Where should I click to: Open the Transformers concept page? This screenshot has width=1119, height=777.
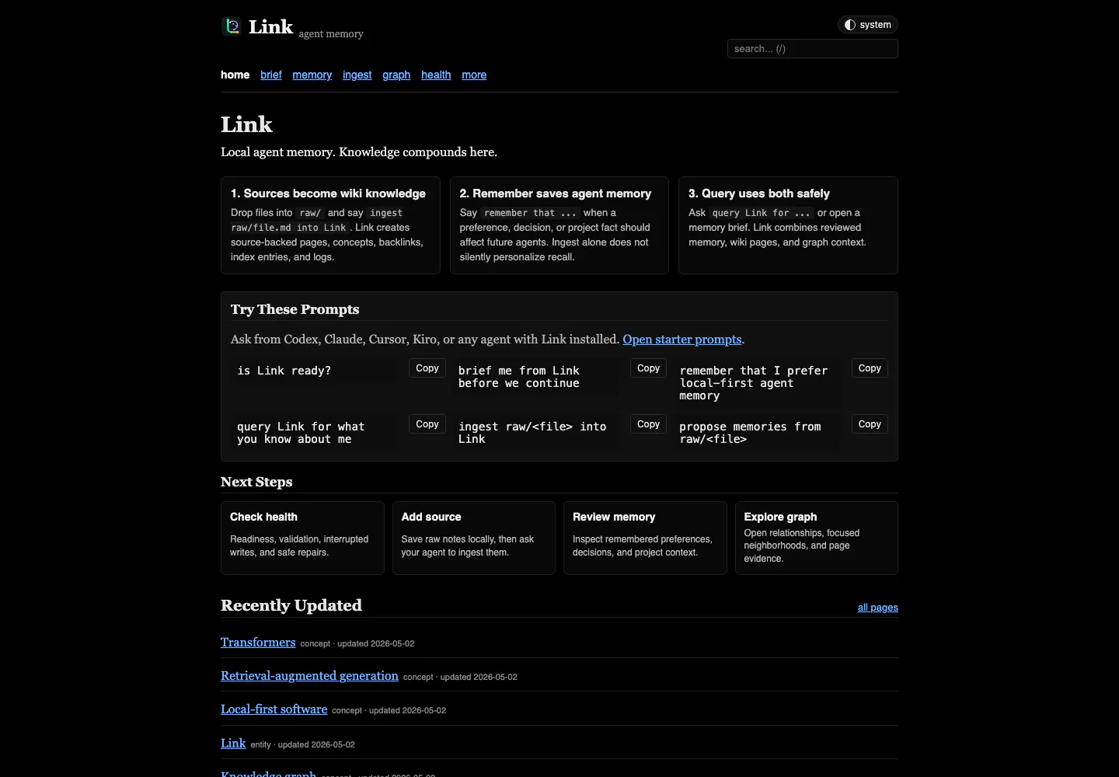click(258, 643)
